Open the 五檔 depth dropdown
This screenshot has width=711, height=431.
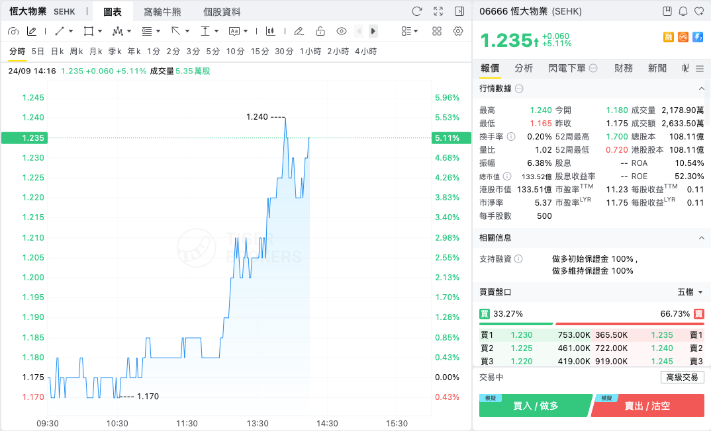click(690, 292)
